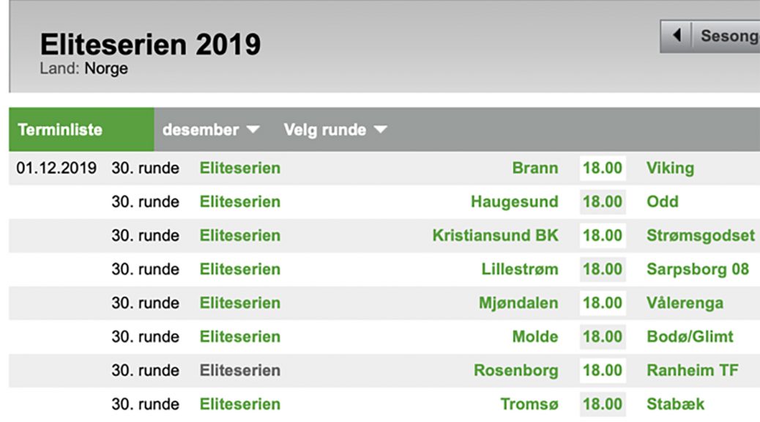The image size is (760, 422).
Task: Open the desember month dropdown
Action: 211,130
